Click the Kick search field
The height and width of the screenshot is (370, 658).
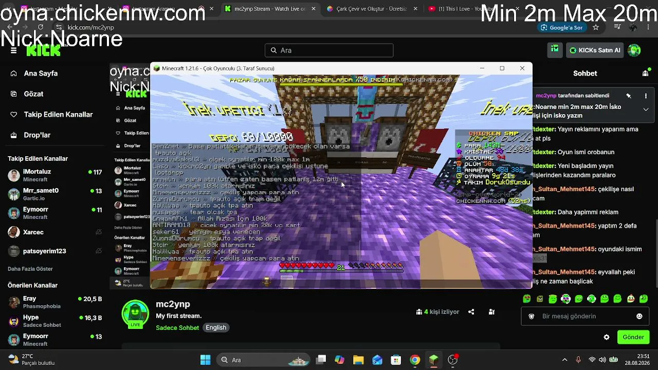tap(329, 50)
